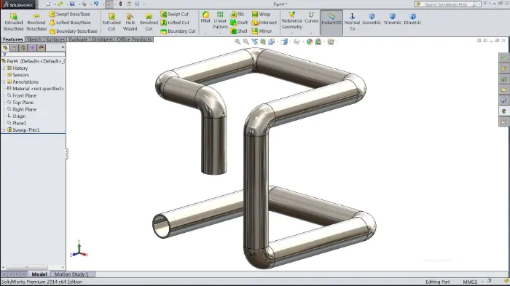
Task: Open View Settings monitor dropdown
Action: point(331,41)
